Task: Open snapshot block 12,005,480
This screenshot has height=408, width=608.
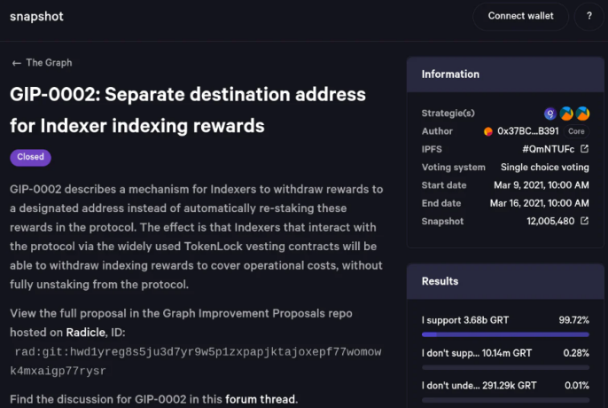Action: (x=550, y=221)
